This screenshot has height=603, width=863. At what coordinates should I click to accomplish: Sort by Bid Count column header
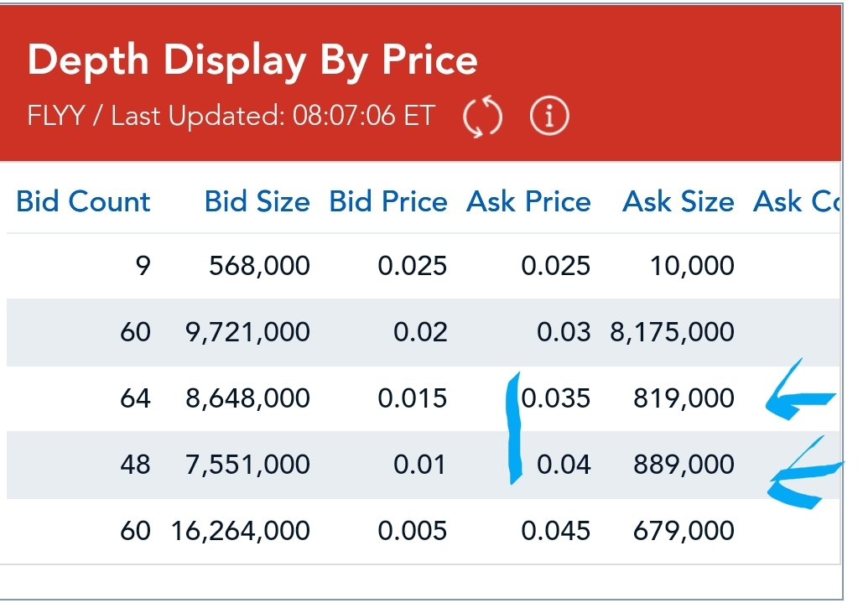pyautogui.click(x=83, y=202)
